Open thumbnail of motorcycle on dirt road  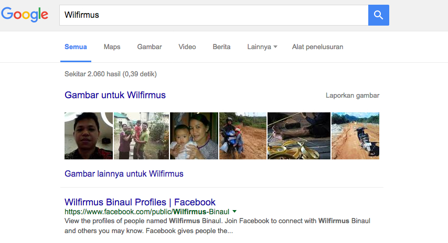(x=355, y=136)
